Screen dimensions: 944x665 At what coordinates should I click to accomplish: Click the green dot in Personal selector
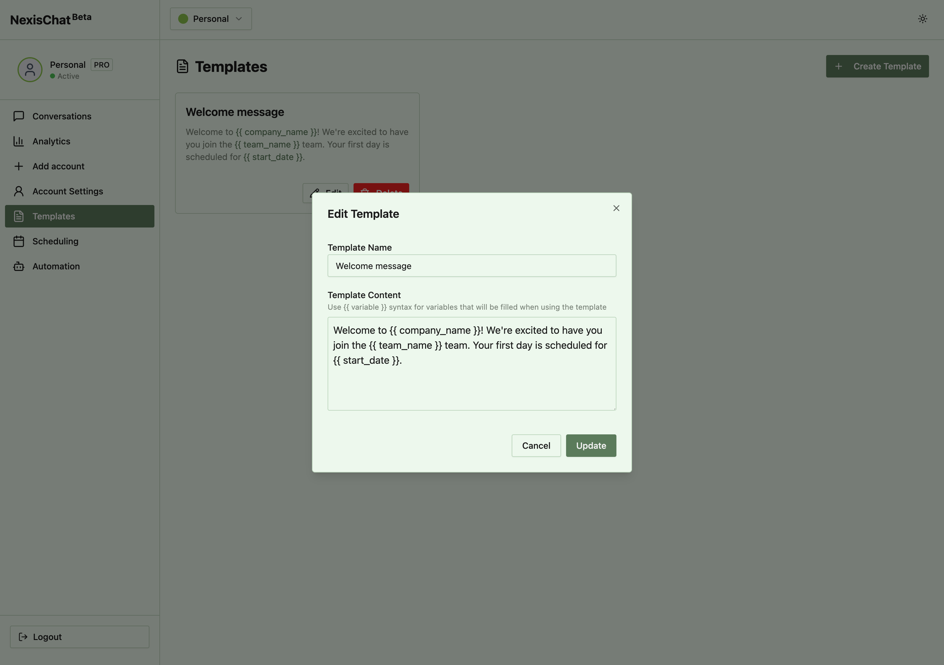(x=183, y=19)
